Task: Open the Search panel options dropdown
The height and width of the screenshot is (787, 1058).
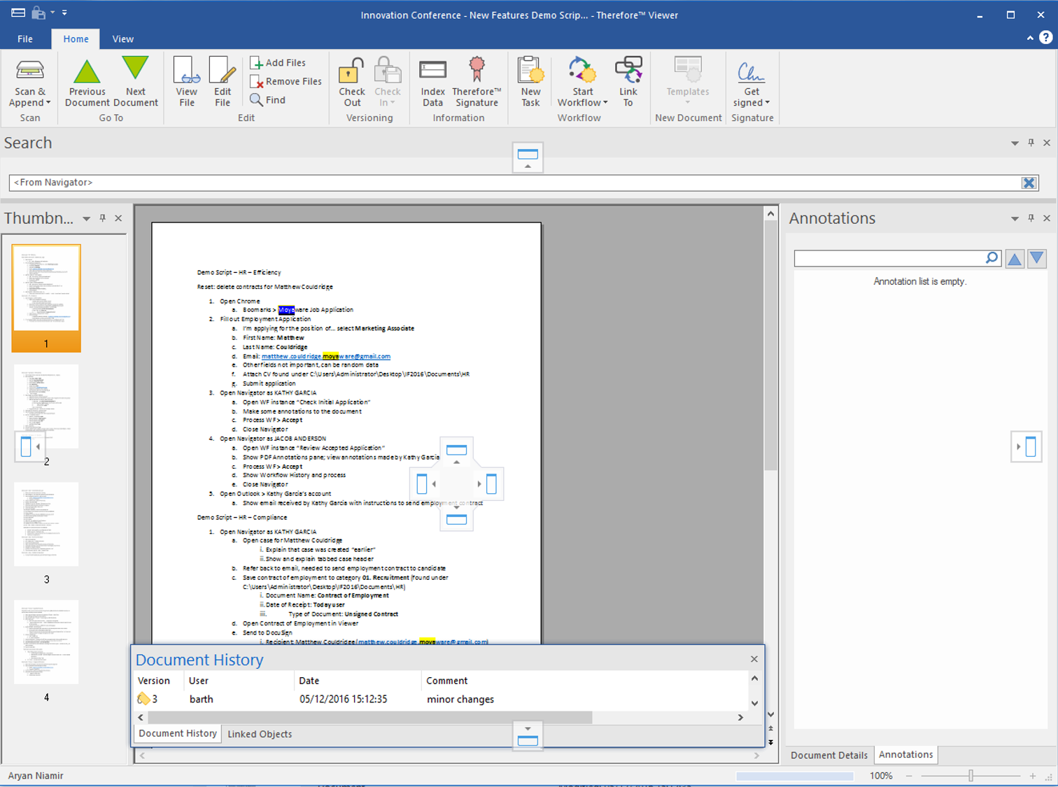Action: [1015, 143]
